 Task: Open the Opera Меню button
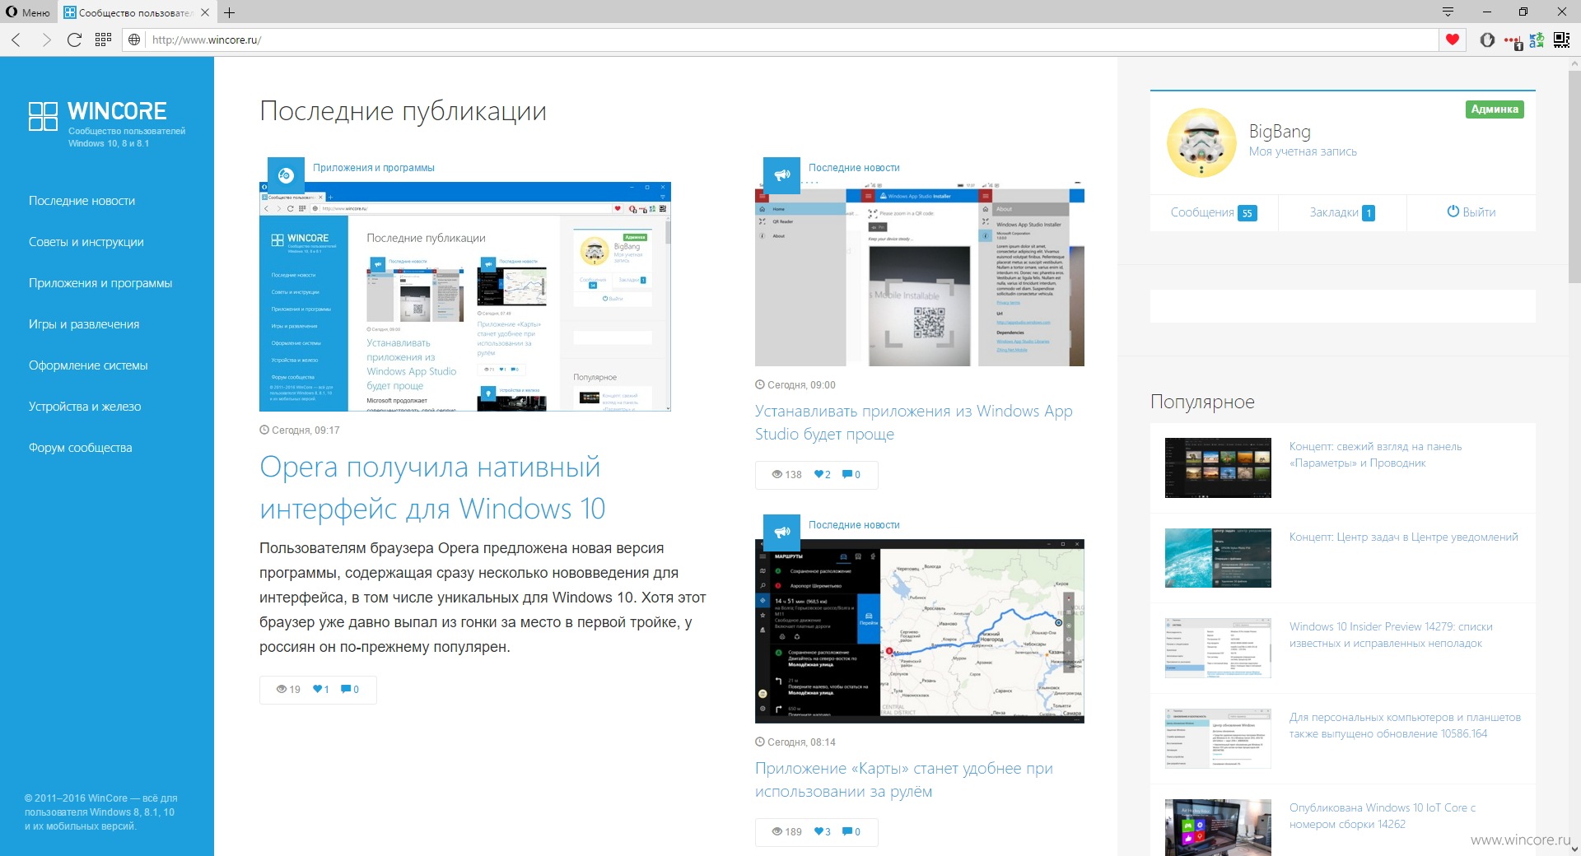tap(28, 12)
